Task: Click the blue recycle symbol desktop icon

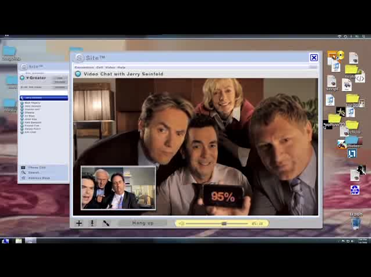Action: tap(355, 190)
